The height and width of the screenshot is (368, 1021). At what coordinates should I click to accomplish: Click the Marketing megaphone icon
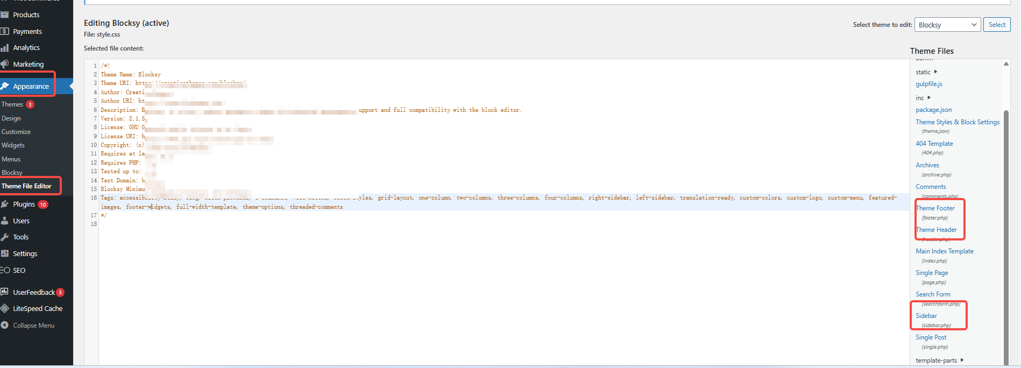click(x=5, y=64)
